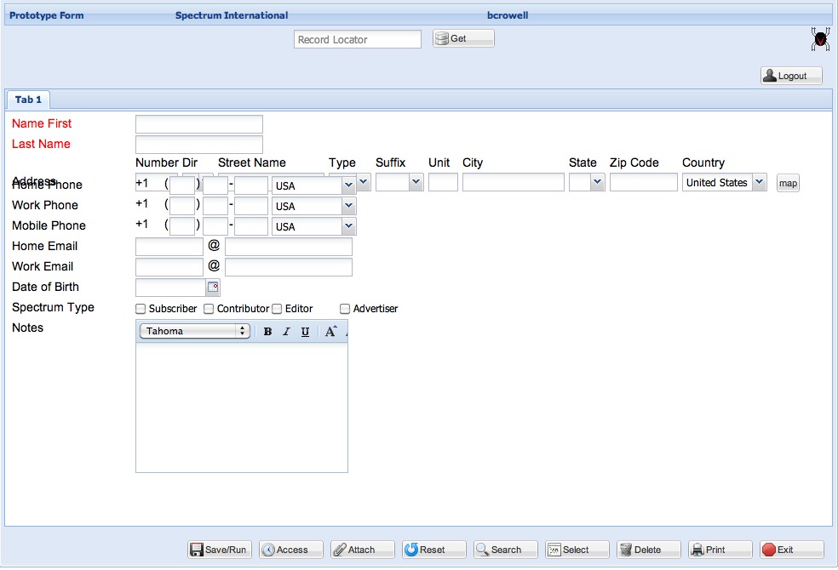Click the Date of Birth text field
The image size is (838, 570).
[x=171, y=288]
